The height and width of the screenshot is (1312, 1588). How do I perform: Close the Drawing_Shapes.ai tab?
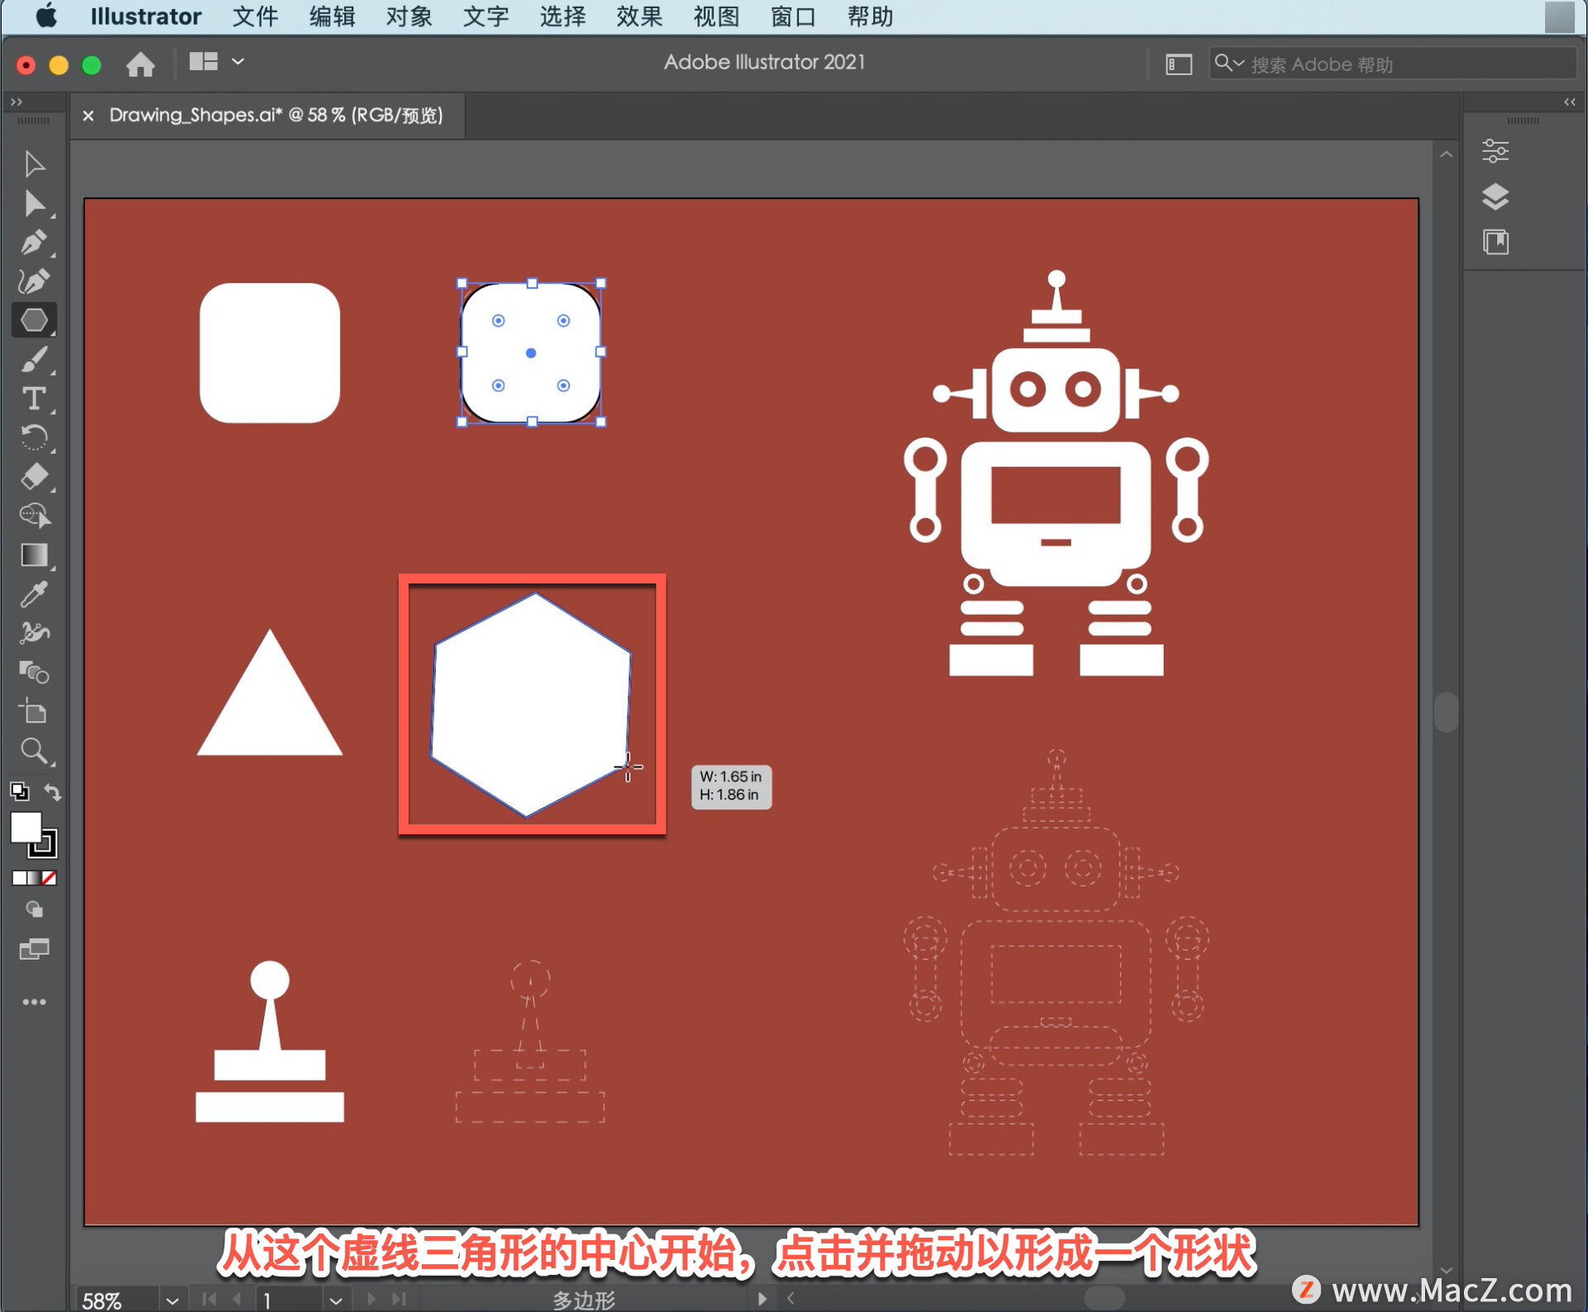pyautogui.click(x=88, y=116)
